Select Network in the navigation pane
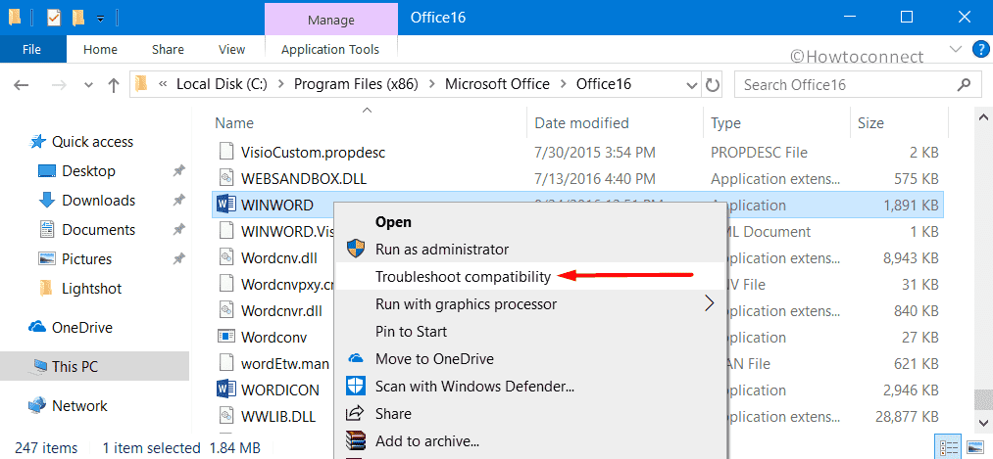993x459 pixels. [79, 406]
